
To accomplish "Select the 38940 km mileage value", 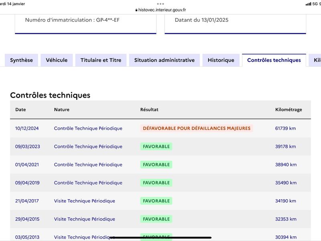I will pos(286,165).
